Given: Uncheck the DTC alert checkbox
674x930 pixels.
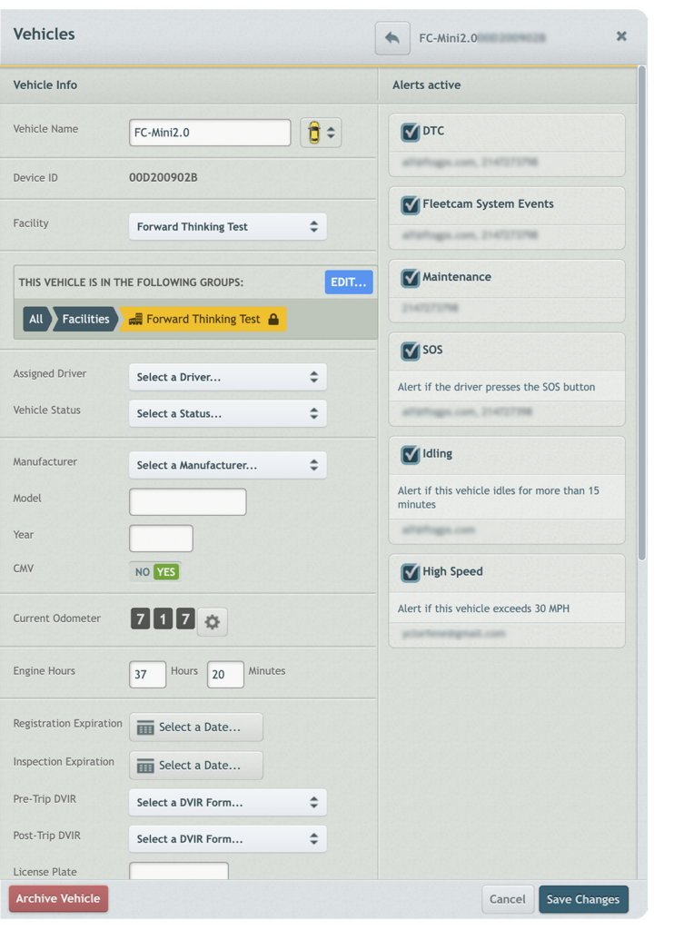Looking at the screenshot, I should pyautogui.click(x=410, y=132).
